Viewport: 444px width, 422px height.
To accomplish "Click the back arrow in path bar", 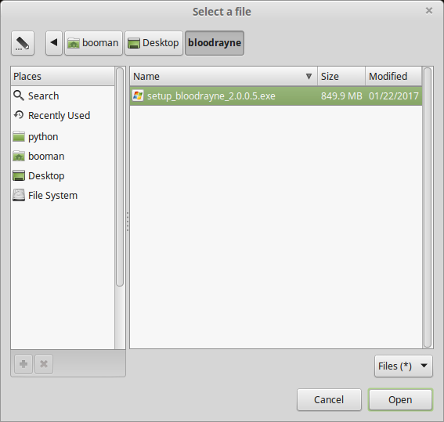I will 54,43.
